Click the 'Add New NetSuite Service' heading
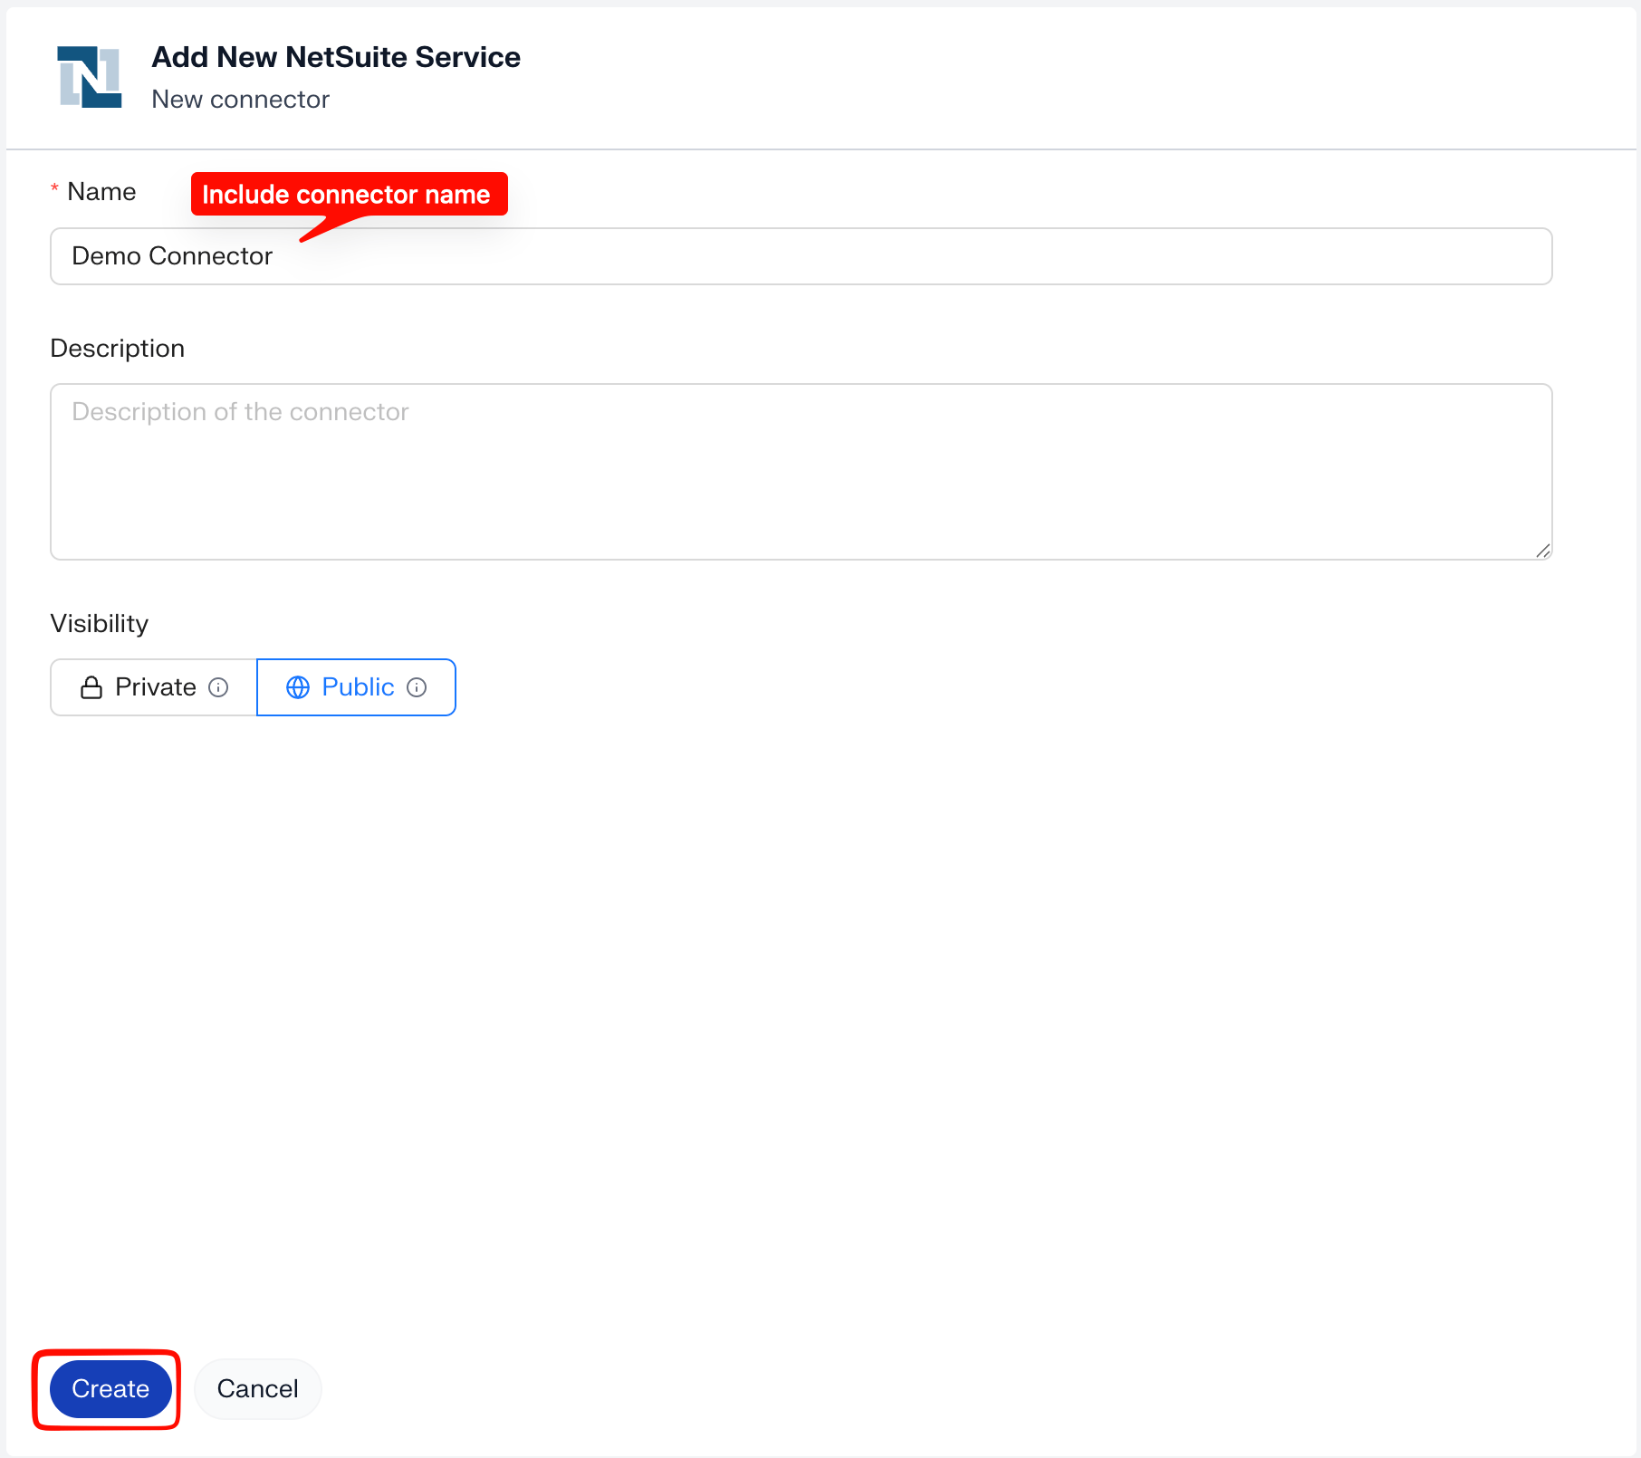The width and height of the screenshot is (1641, 1458). tap(336, 57)
